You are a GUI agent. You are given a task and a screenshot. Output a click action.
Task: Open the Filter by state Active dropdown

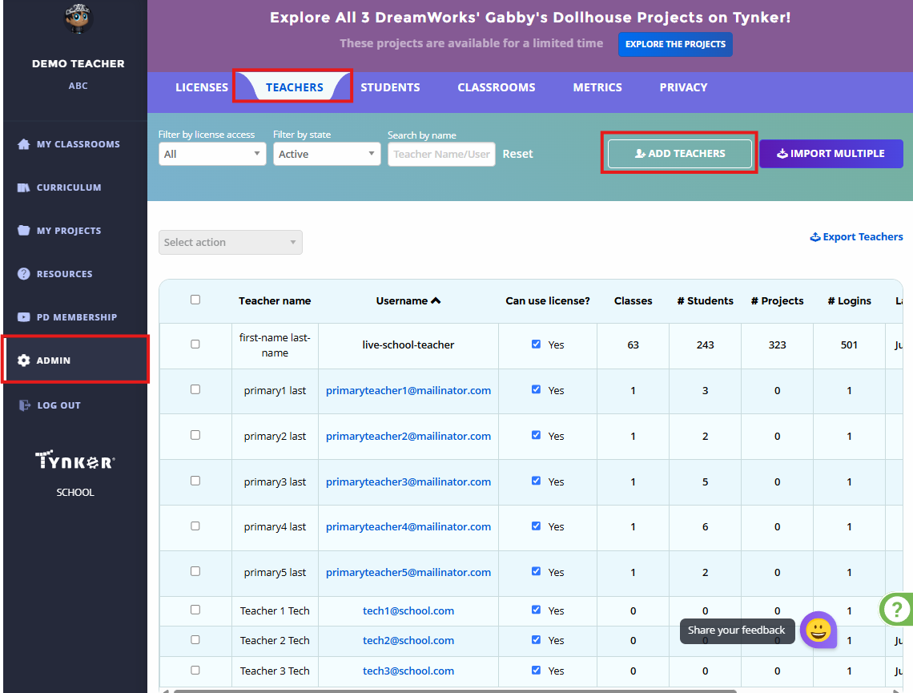coord(327,154)
